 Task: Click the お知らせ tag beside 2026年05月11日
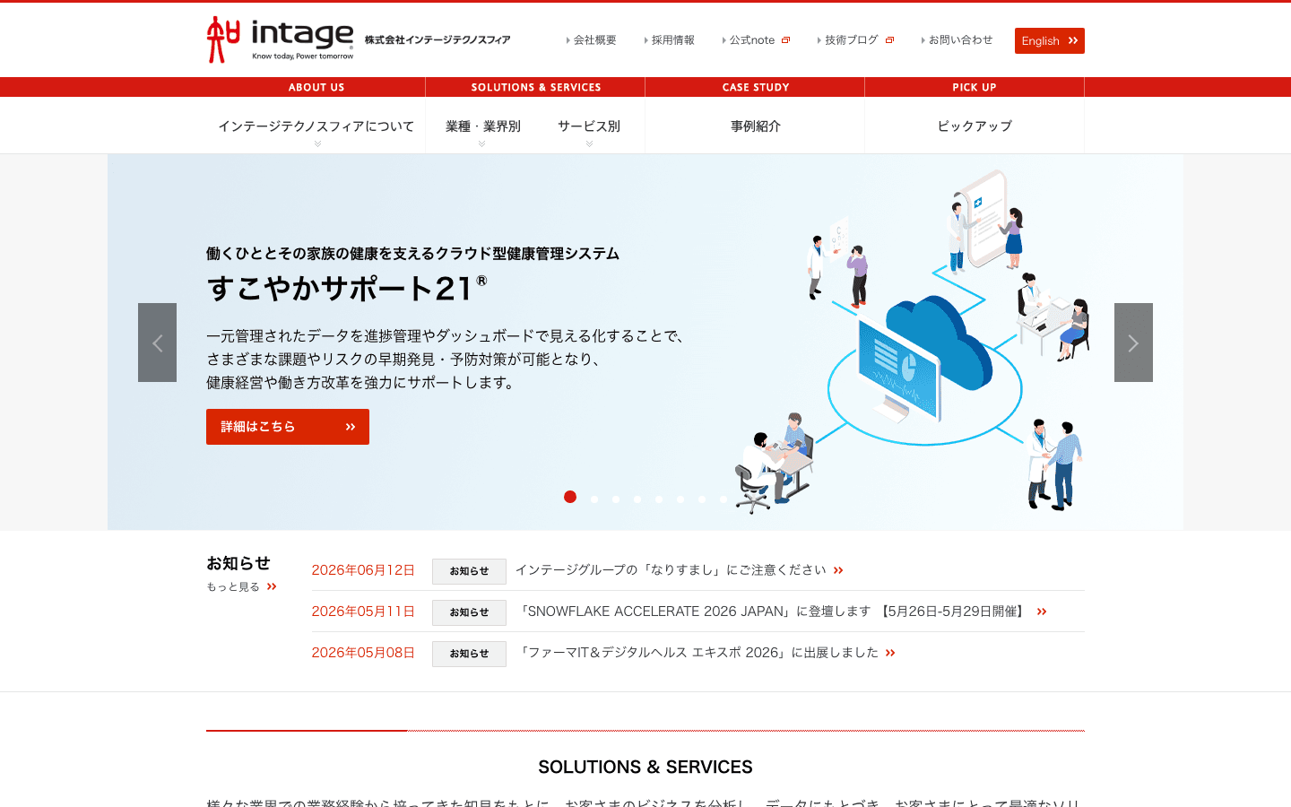[x=469, y=612]
